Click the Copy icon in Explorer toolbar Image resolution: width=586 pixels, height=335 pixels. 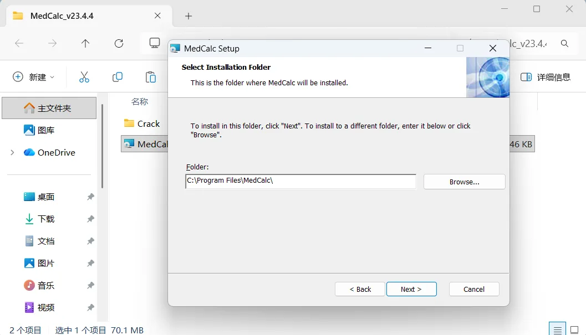coord(118,77)
